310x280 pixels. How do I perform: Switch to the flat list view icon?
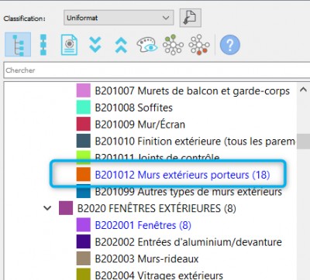point(43,45)
